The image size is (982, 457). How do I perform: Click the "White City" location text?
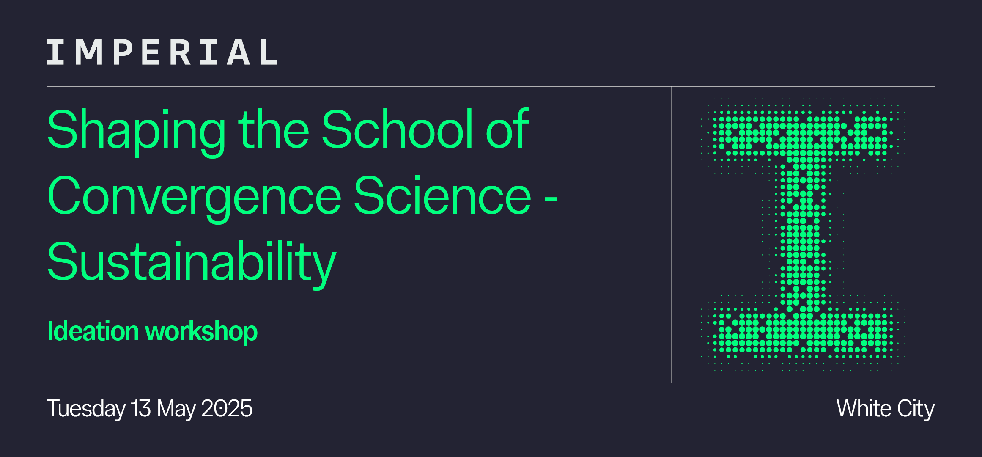click(x=886, y=409)
